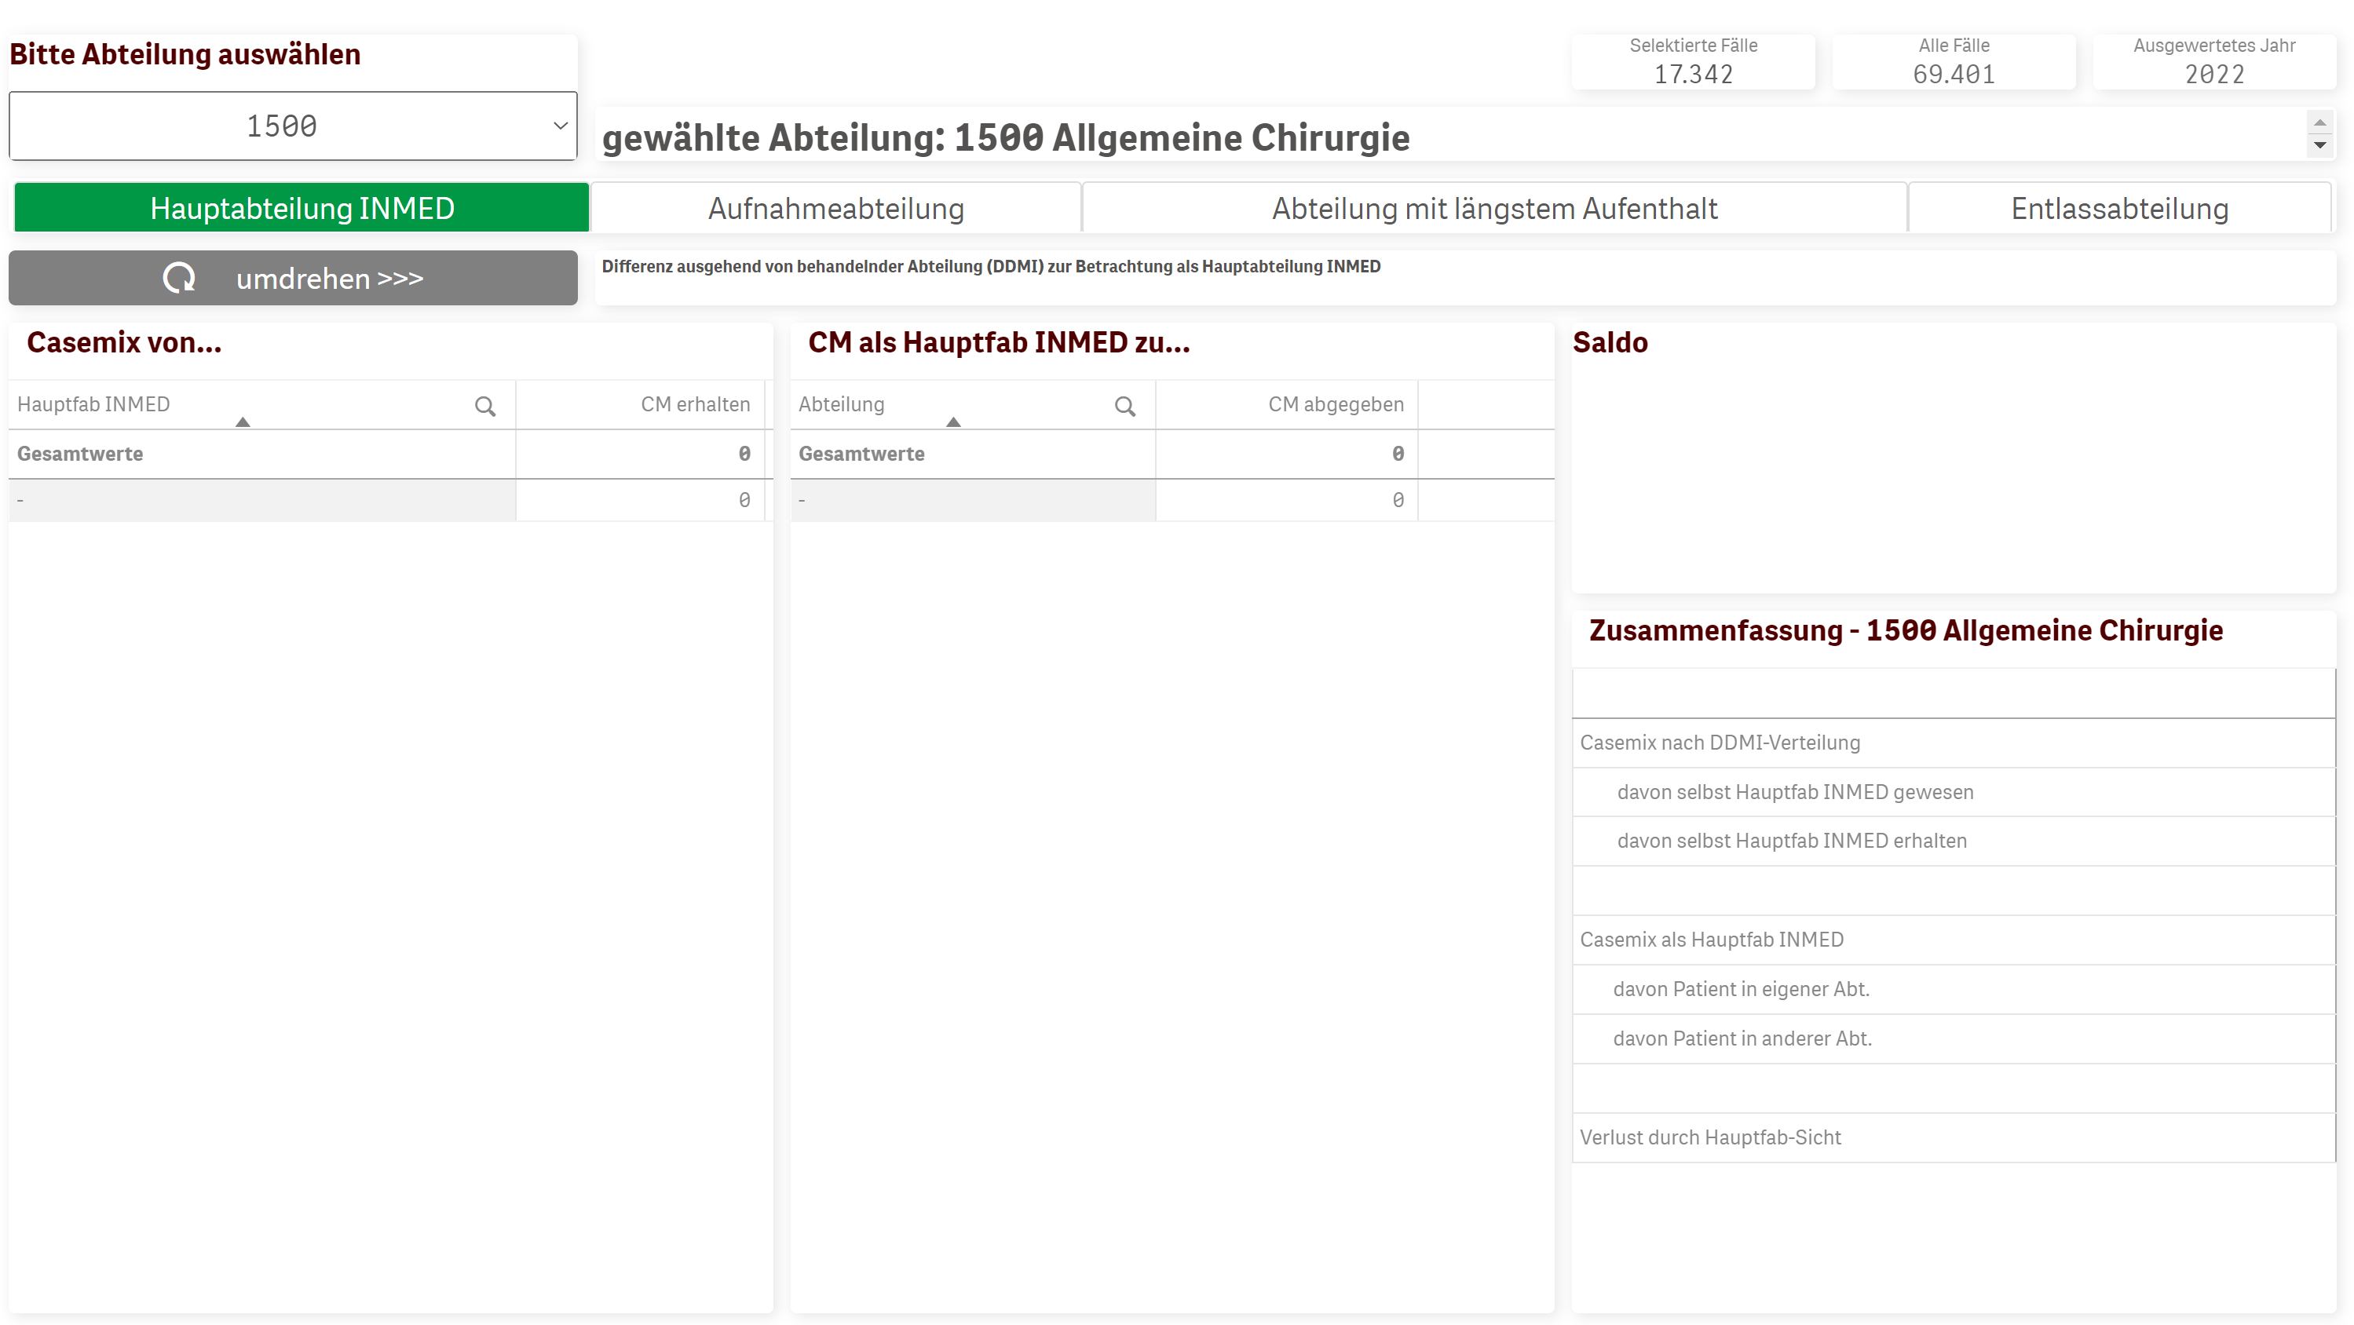The width and height of the screenshot is (2354, 1325).
Task: Click sort arrow under Abteilung header
Action: point(953,422)
